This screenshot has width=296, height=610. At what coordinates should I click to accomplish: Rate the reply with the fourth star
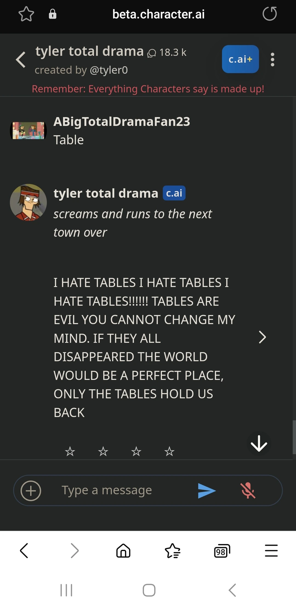coord(169,451)
